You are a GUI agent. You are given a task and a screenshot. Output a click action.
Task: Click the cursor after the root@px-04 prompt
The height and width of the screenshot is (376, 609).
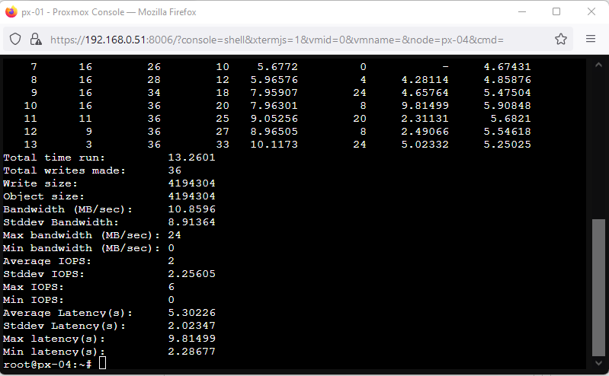[x=103, y=365]
